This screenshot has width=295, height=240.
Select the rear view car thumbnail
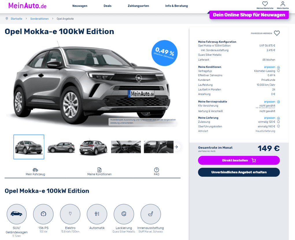point(93,147)
